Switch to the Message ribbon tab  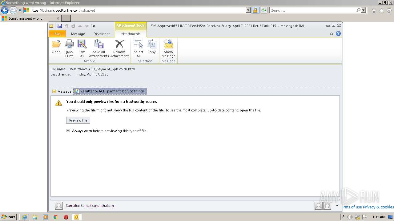[78, 34]
